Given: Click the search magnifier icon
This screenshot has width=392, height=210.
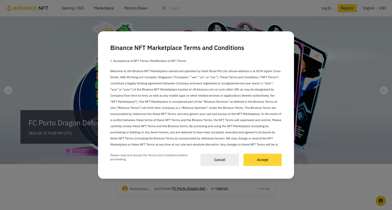Looking at the screenshot, I should coord(164,8).
